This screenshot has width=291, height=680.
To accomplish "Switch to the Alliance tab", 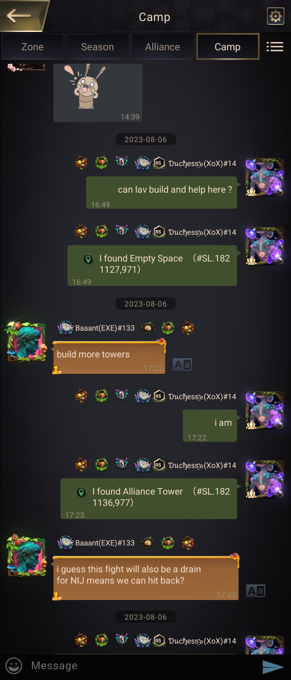I will [x=162, y=47].
